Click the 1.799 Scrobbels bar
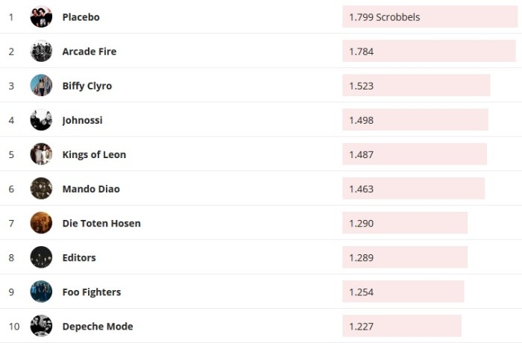Screen dimensions: 522x343 tap(430, 17)
